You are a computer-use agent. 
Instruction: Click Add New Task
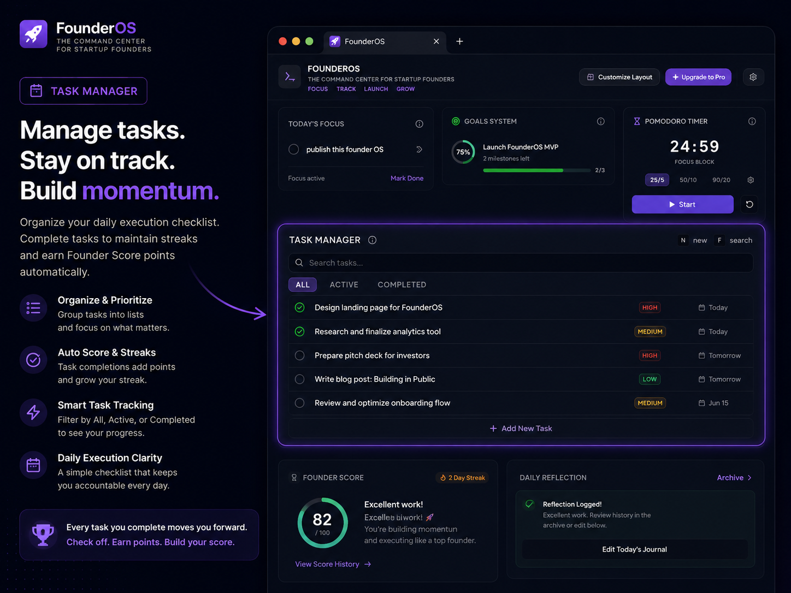[521, 429]
